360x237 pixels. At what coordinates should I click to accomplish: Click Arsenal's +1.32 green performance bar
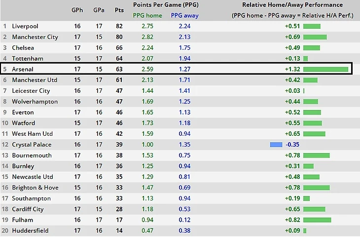coord(325,69)
